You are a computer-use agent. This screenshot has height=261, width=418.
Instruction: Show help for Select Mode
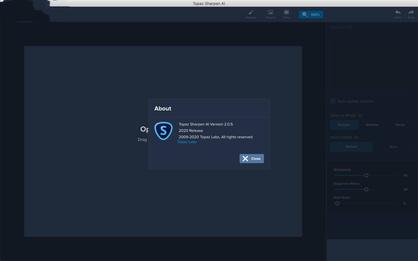tap(356, 137)
